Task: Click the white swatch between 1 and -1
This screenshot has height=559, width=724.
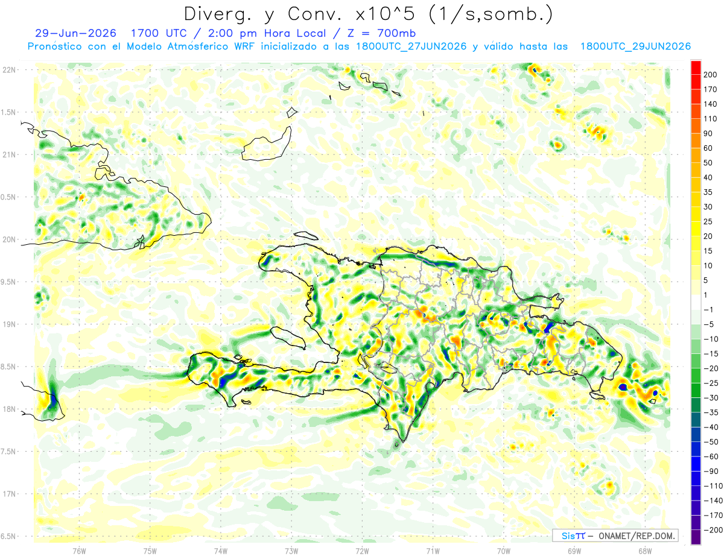Action: pos(696,303)
